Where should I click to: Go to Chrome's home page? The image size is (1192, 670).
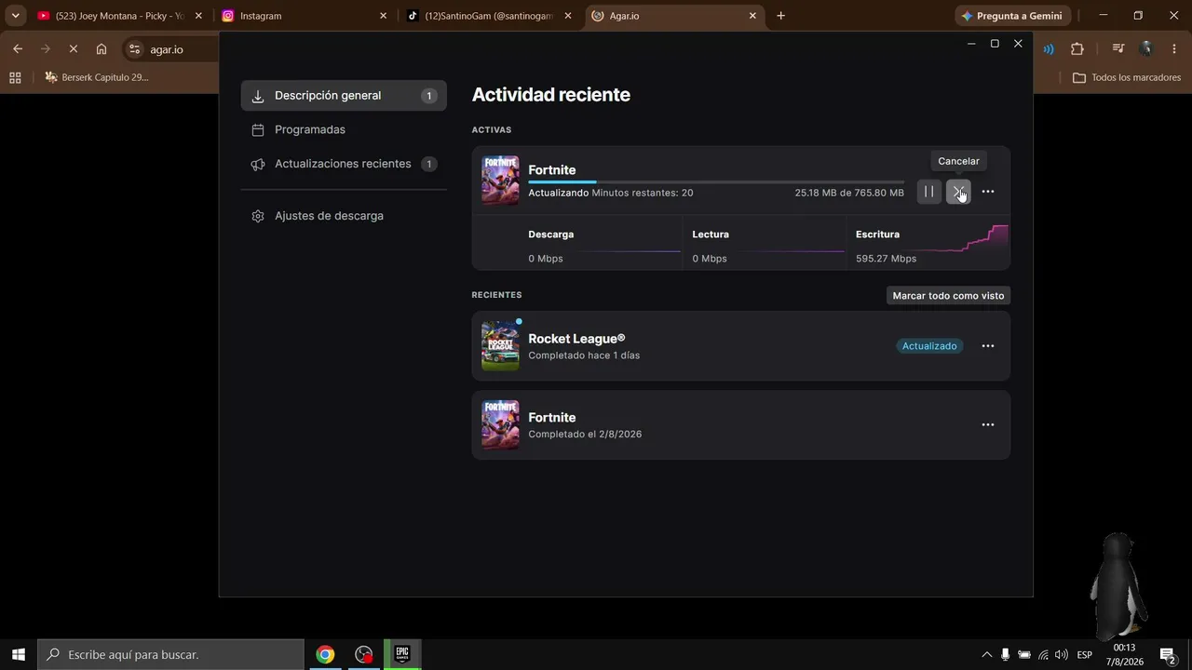(102, 49)
